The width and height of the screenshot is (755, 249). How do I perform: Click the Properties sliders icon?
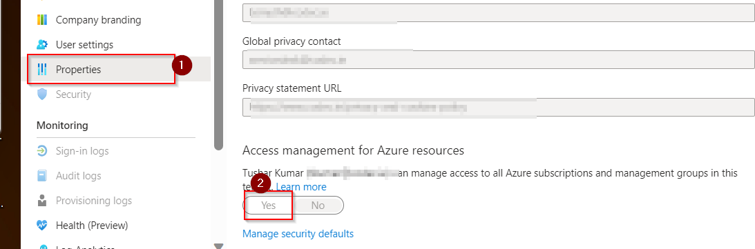pyautogui.click(x=42, y=70)
